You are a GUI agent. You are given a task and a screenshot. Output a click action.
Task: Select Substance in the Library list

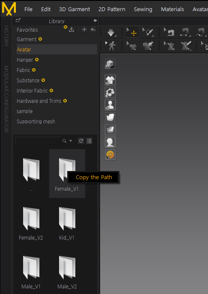(x=28, y=81)
